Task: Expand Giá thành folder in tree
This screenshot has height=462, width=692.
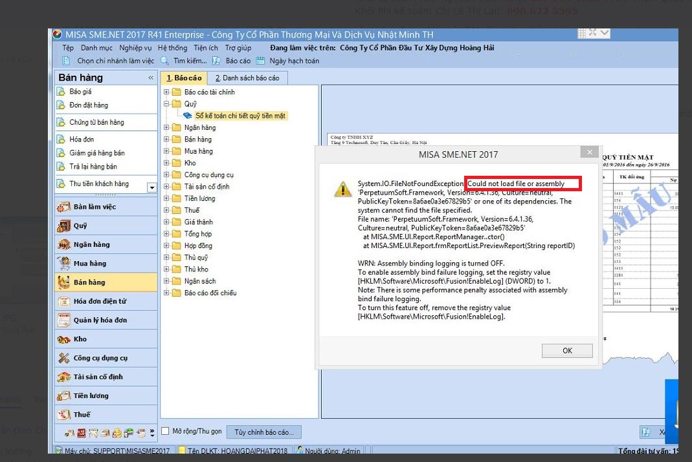Action: [x=166, y=222]
